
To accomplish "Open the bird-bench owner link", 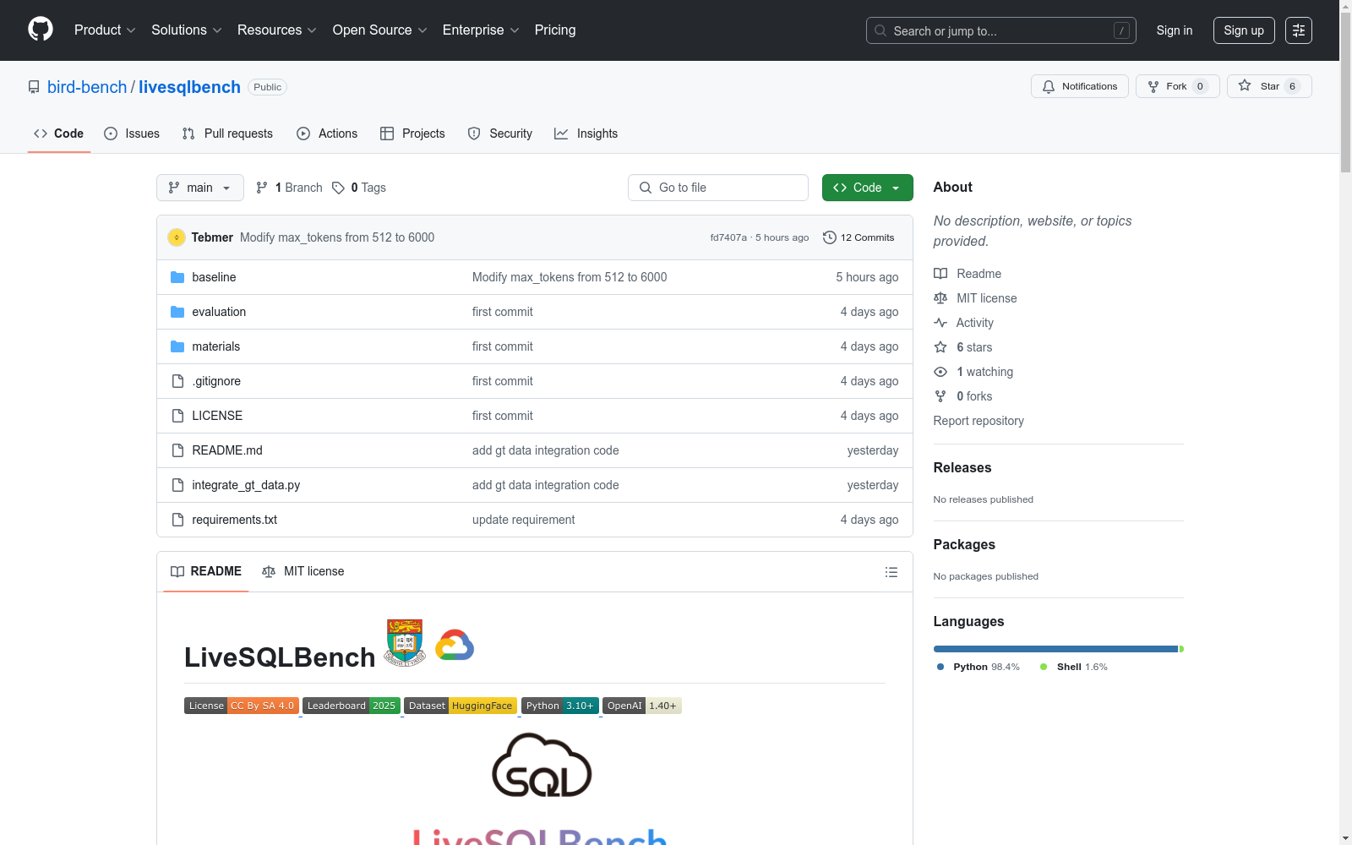I will pyautogui.click(x=87, y=87).
